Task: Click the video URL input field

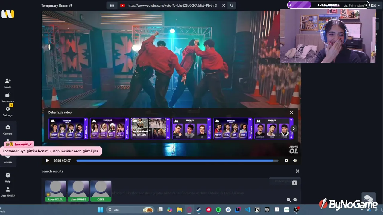Action: pyautogui.click(x=172, y=5)
